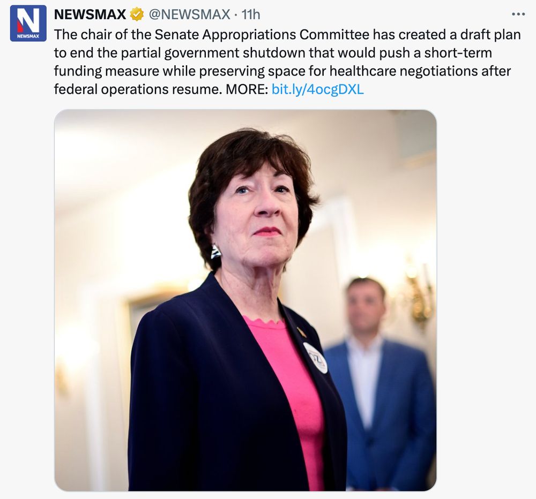Screen dimensions: 536x499
Task: Open the three-dot more options menu
Action: [518, 14]
